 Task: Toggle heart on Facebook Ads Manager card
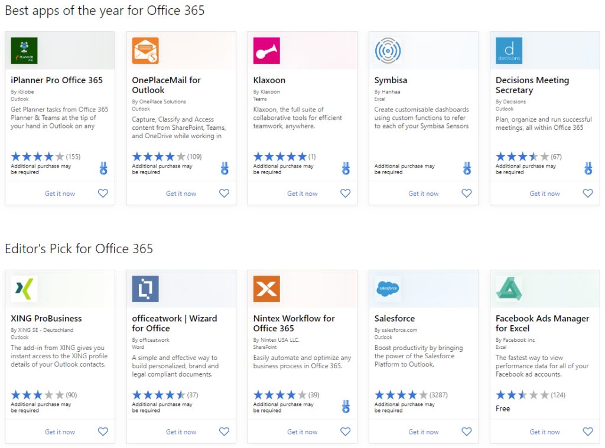pos(588,431)
